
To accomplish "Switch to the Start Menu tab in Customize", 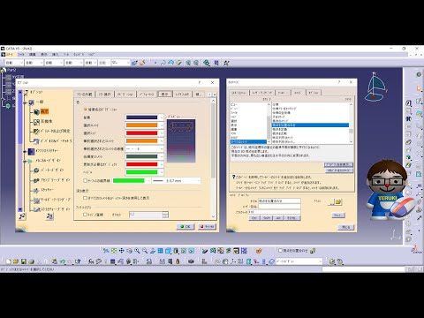I will [x=238, y=93].
